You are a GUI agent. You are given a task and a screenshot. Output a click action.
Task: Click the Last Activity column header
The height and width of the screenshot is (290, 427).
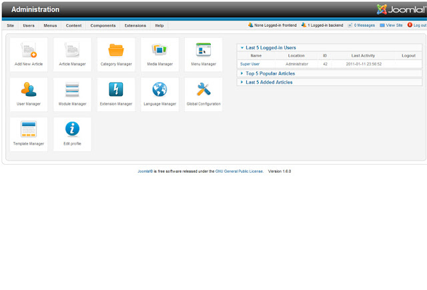(x=363, y=55)
